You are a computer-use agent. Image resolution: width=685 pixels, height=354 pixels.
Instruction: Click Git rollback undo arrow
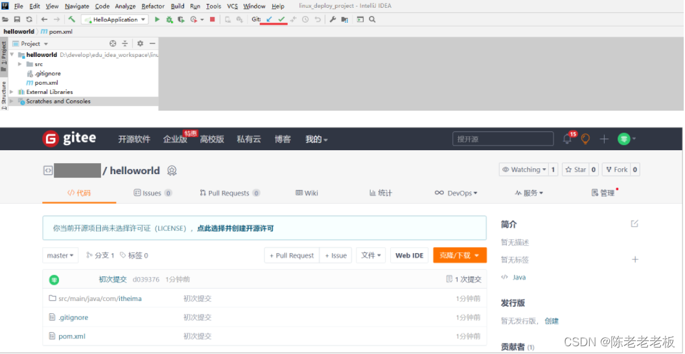click(318, 19)
